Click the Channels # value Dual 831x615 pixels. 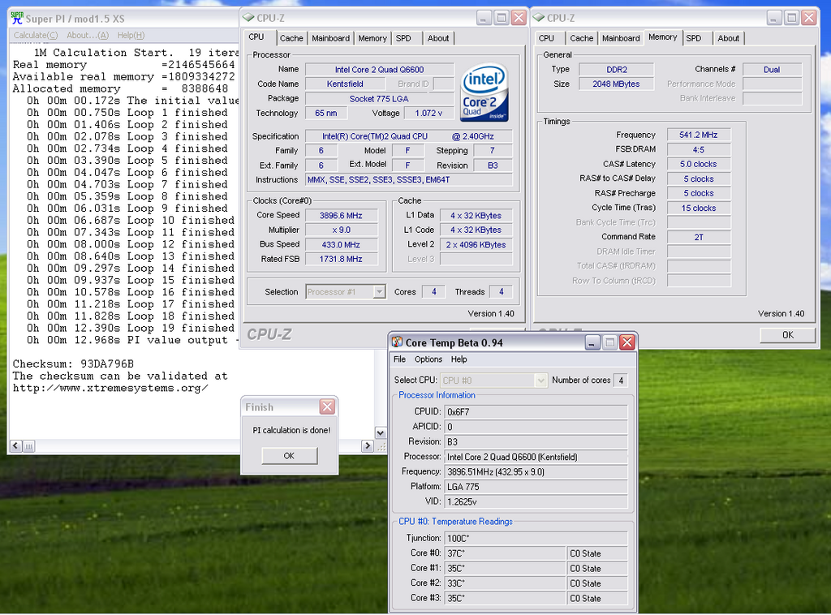click(x=773, y=70)
